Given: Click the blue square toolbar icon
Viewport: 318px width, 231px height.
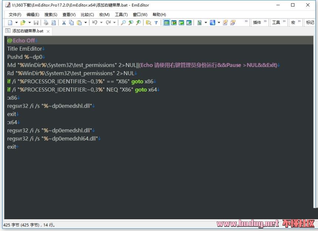Looking at the screenshot, I should [x=212, y=23].
